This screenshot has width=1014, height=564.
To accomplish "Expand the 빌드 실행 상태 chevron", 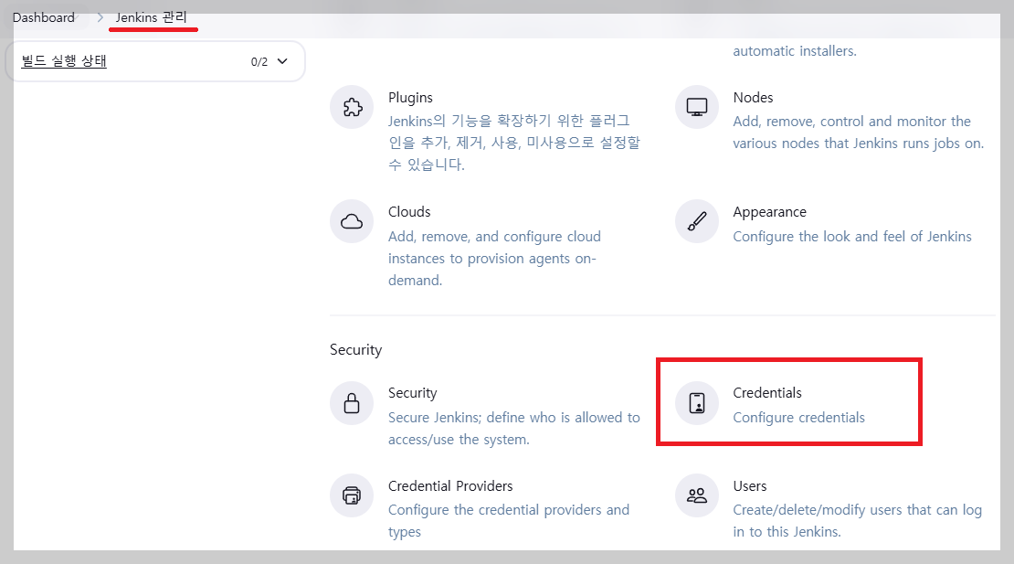I will (282, 61).
